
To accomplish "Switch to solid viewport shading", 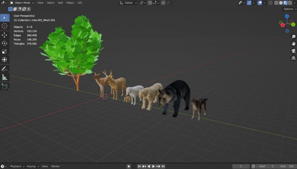I will pos(281,3).
